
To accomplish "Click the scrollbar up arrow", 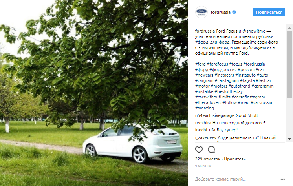I will click(x=289, y=28).
